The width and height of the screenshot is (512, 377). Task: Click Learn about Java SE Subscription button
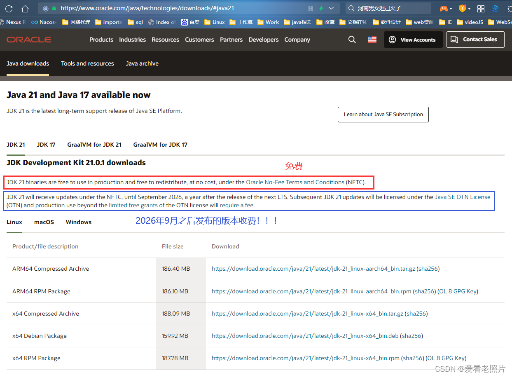(x=383, y=115)
